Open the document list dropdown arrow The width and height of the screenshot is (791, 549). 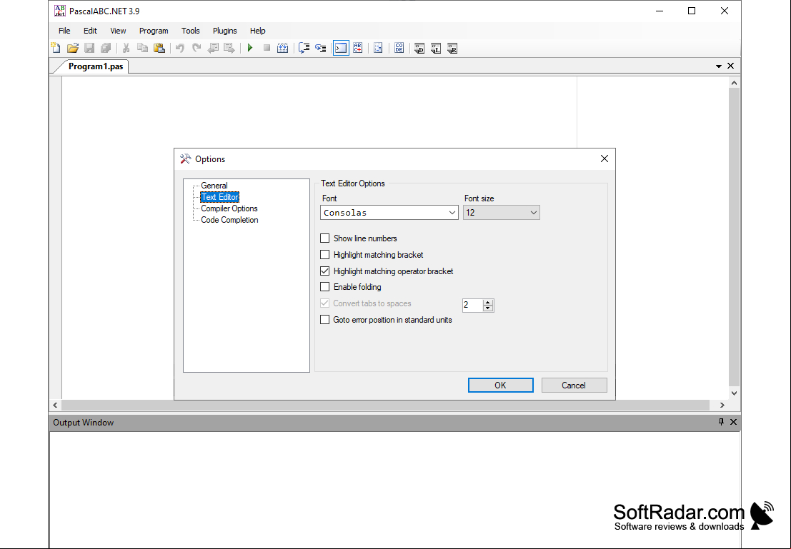point(718,66)
